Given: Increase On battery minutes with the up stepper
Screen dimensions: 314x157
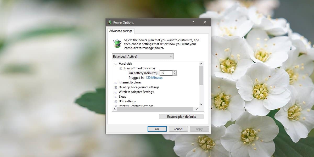Looking at the screenshot, I should (175, 72).
